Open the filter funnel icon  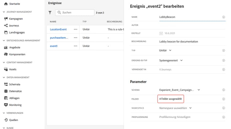tap(50, 13)
